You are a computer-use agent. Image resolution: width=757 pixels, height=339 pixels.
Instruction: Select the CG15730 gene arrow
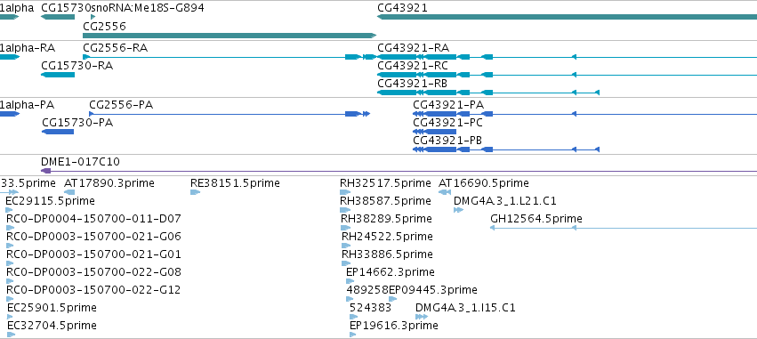(x=58, y=17)
